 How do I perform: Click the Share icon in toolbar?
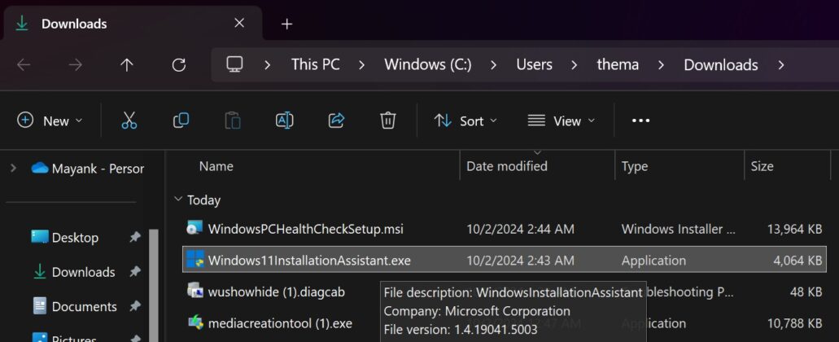point(336,121)
